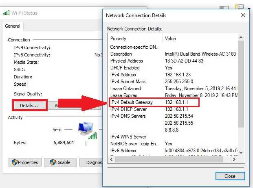The height and width of the screenshot is (188, 253).
Task: Select the IPv6 Address row
Action: pyautogui.click(x=173, y=151)
